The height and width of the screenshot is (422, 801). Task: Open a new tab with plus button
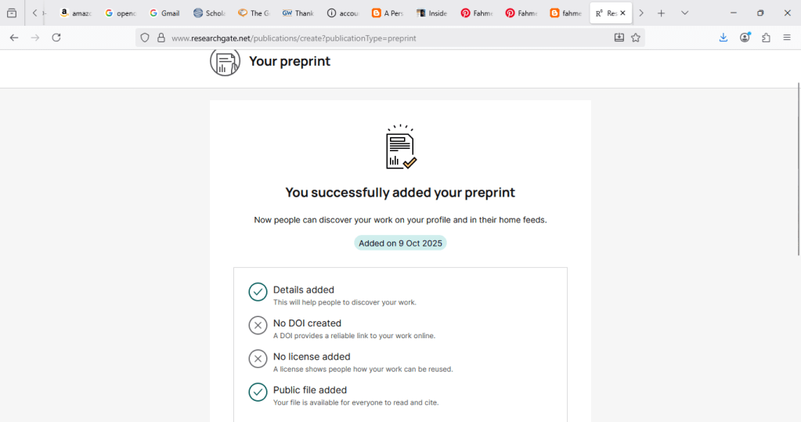pyautogui.click(x=662, y=13)
